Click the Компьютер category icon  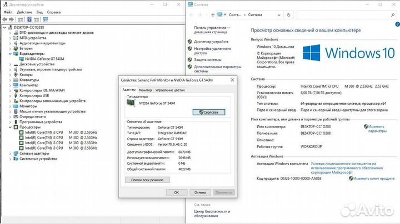click(16, 85)
